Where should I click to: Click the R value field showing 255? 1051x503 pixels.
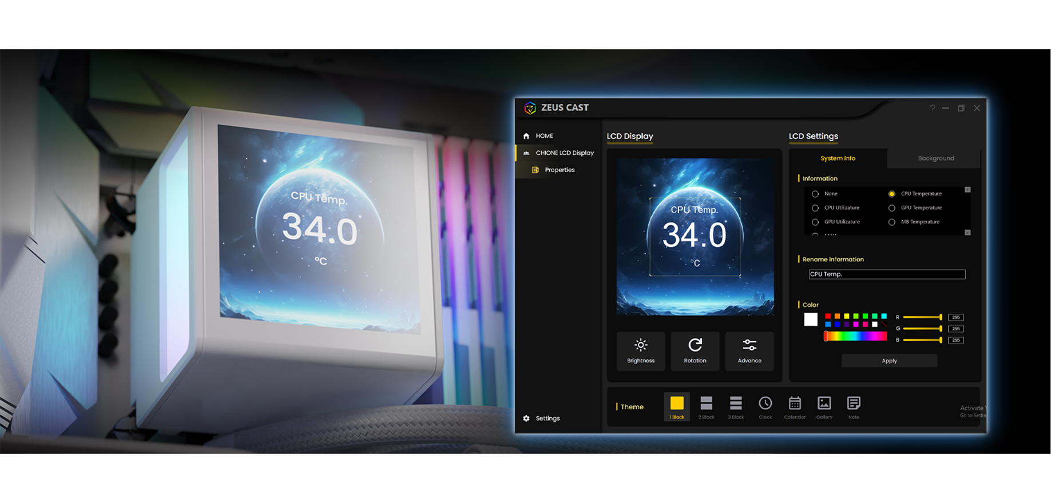(955, 317)
